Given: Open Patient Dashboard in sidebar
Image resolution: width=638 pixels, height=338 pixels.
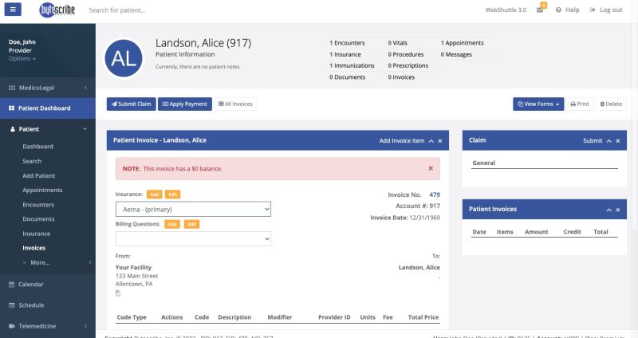Looking at the screenshot, I should (45, 108).
